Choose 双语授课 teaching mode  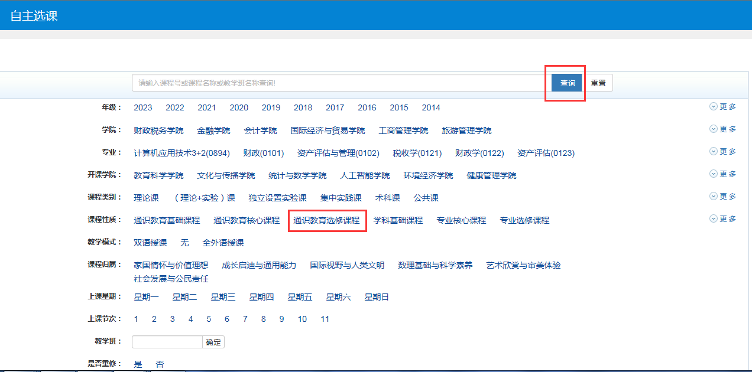(150, 243)
